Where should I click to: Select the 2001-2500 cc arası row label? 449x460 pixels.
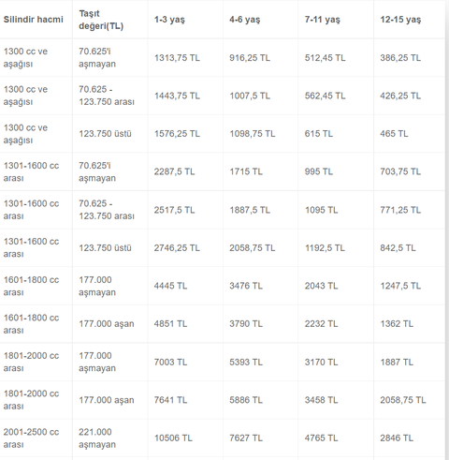coord(31,438)
